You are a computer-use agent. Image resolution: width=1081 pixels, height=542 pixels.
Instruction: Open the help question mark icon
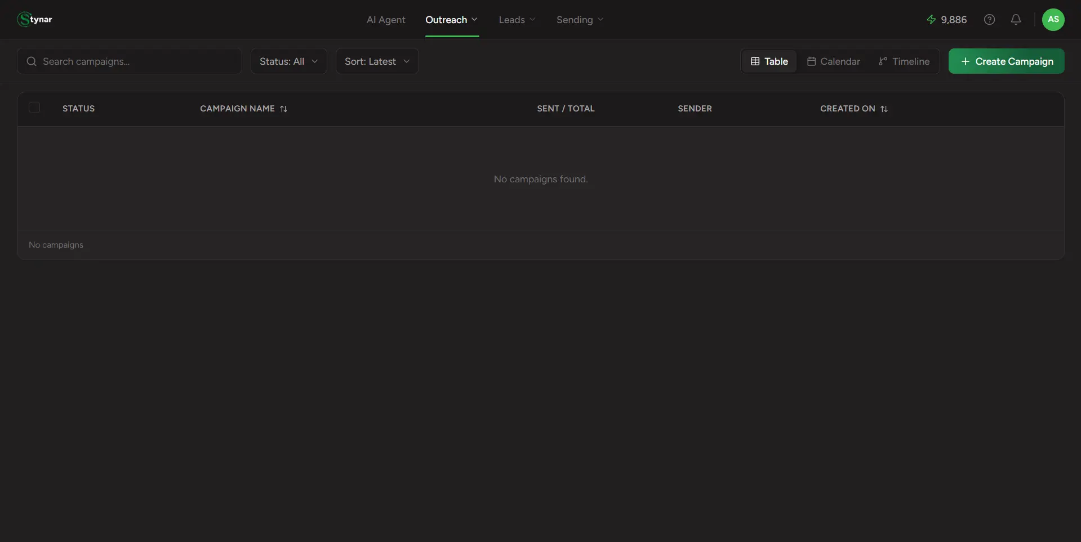coord(989,20)
